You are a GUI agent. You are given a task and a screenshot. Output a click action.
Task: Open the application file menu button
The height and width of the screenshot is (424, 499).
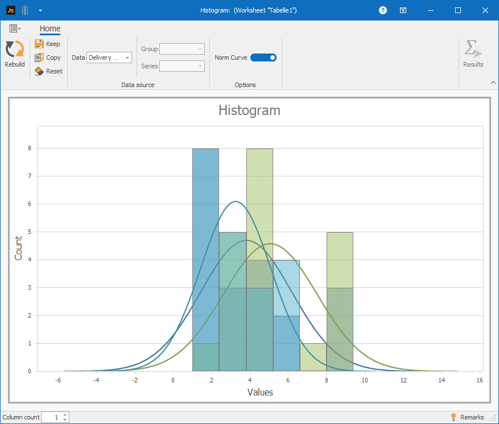[15, 28]
